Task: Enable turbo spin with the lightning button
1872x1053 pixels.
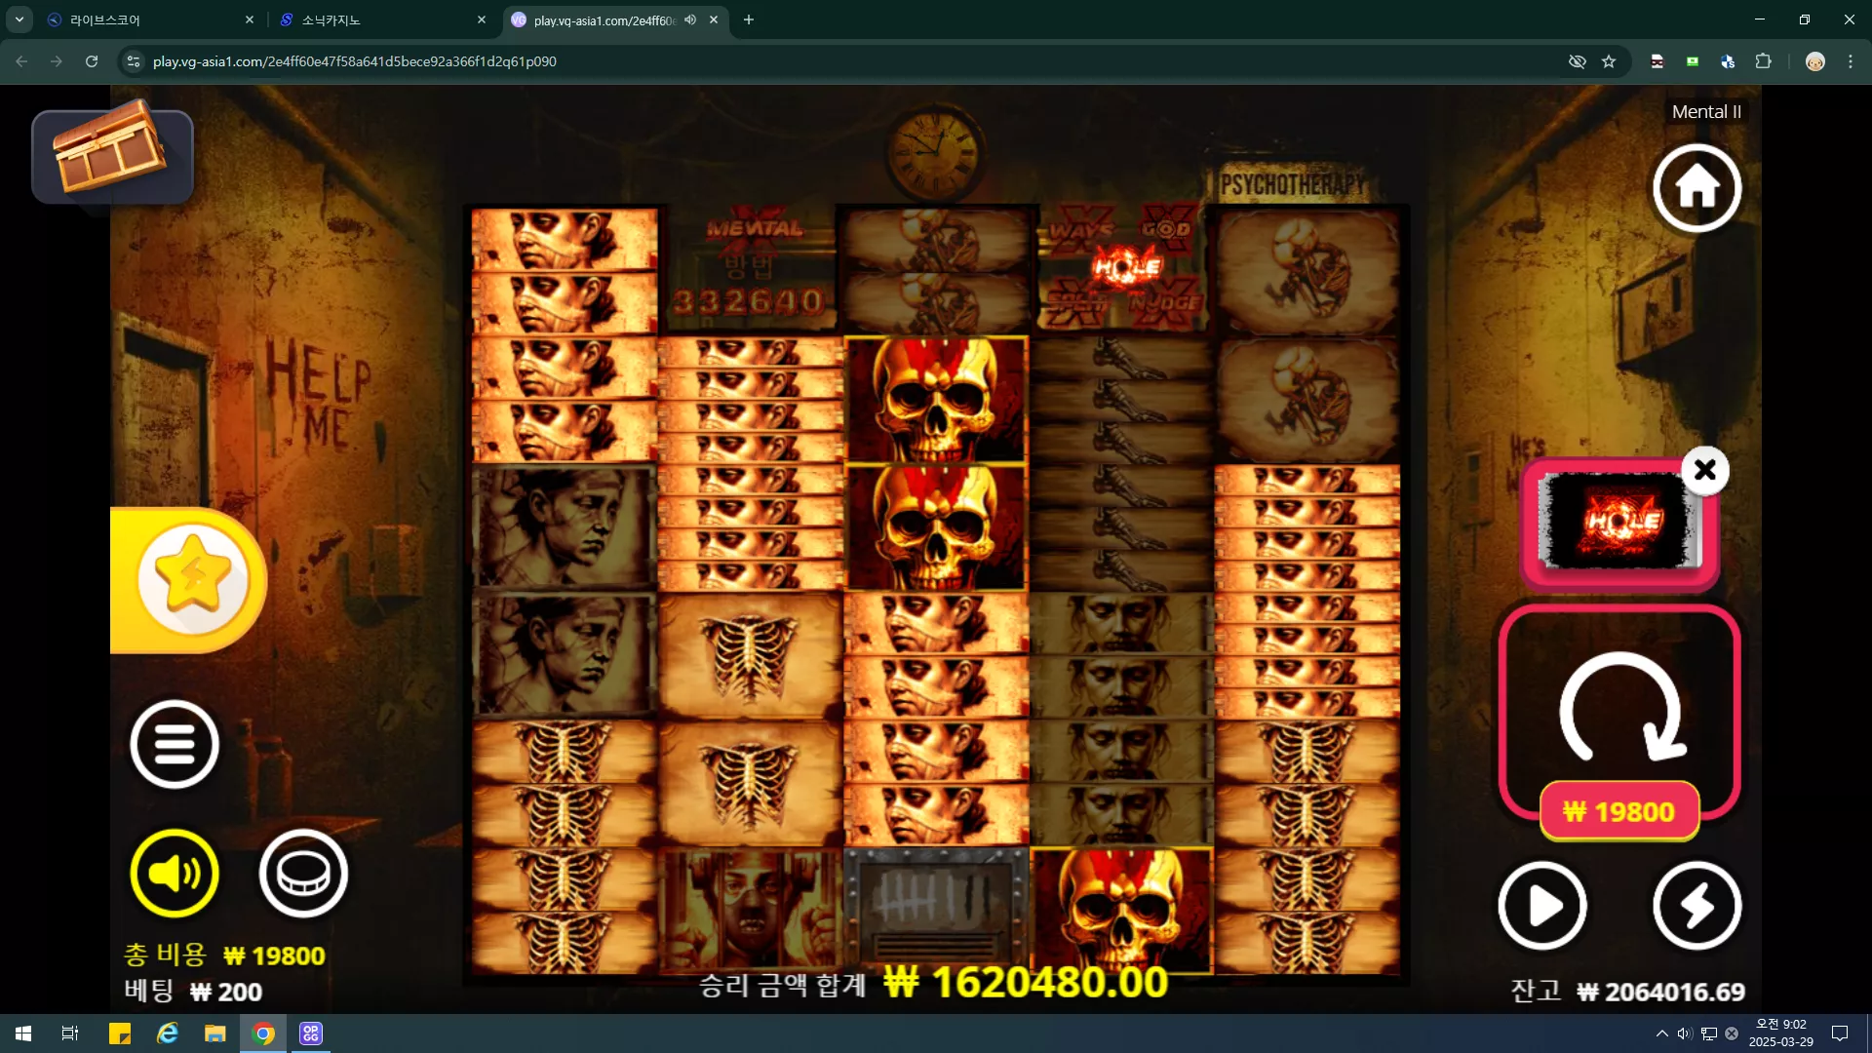Action: click(1696, 906)
